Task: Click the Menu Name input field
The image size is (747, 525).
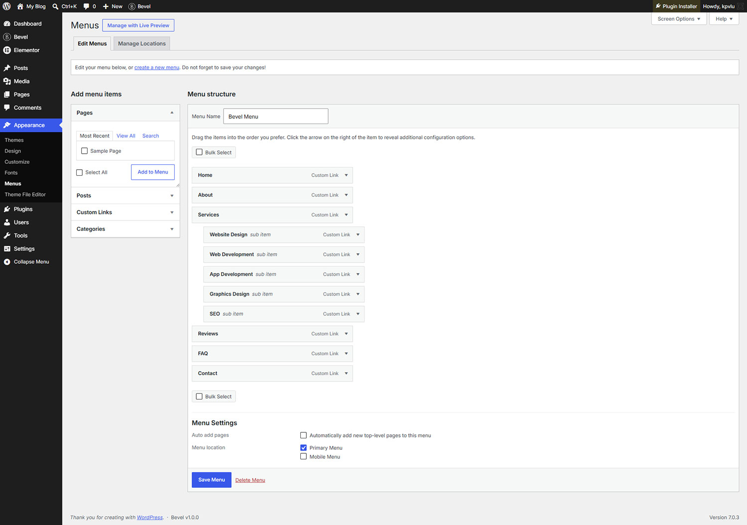Action: [x=276, y=116]
